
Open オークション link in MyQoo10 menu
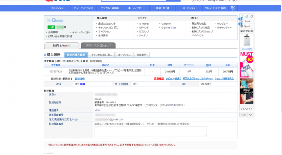point(105,31)
